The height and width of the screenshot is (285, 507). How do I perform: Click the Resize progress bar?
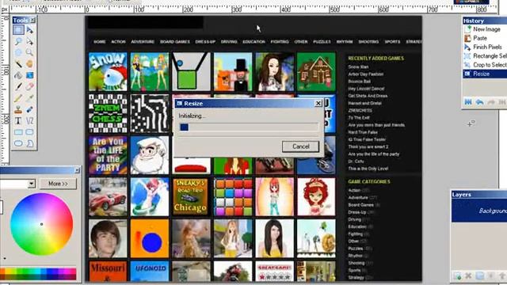click(x=249, y=127)
